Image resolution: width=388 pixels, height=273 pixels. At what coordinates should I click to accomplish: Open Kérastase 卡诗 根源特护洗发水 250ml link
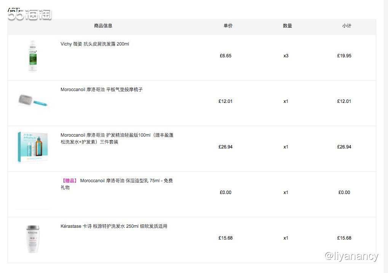(114, 226)
